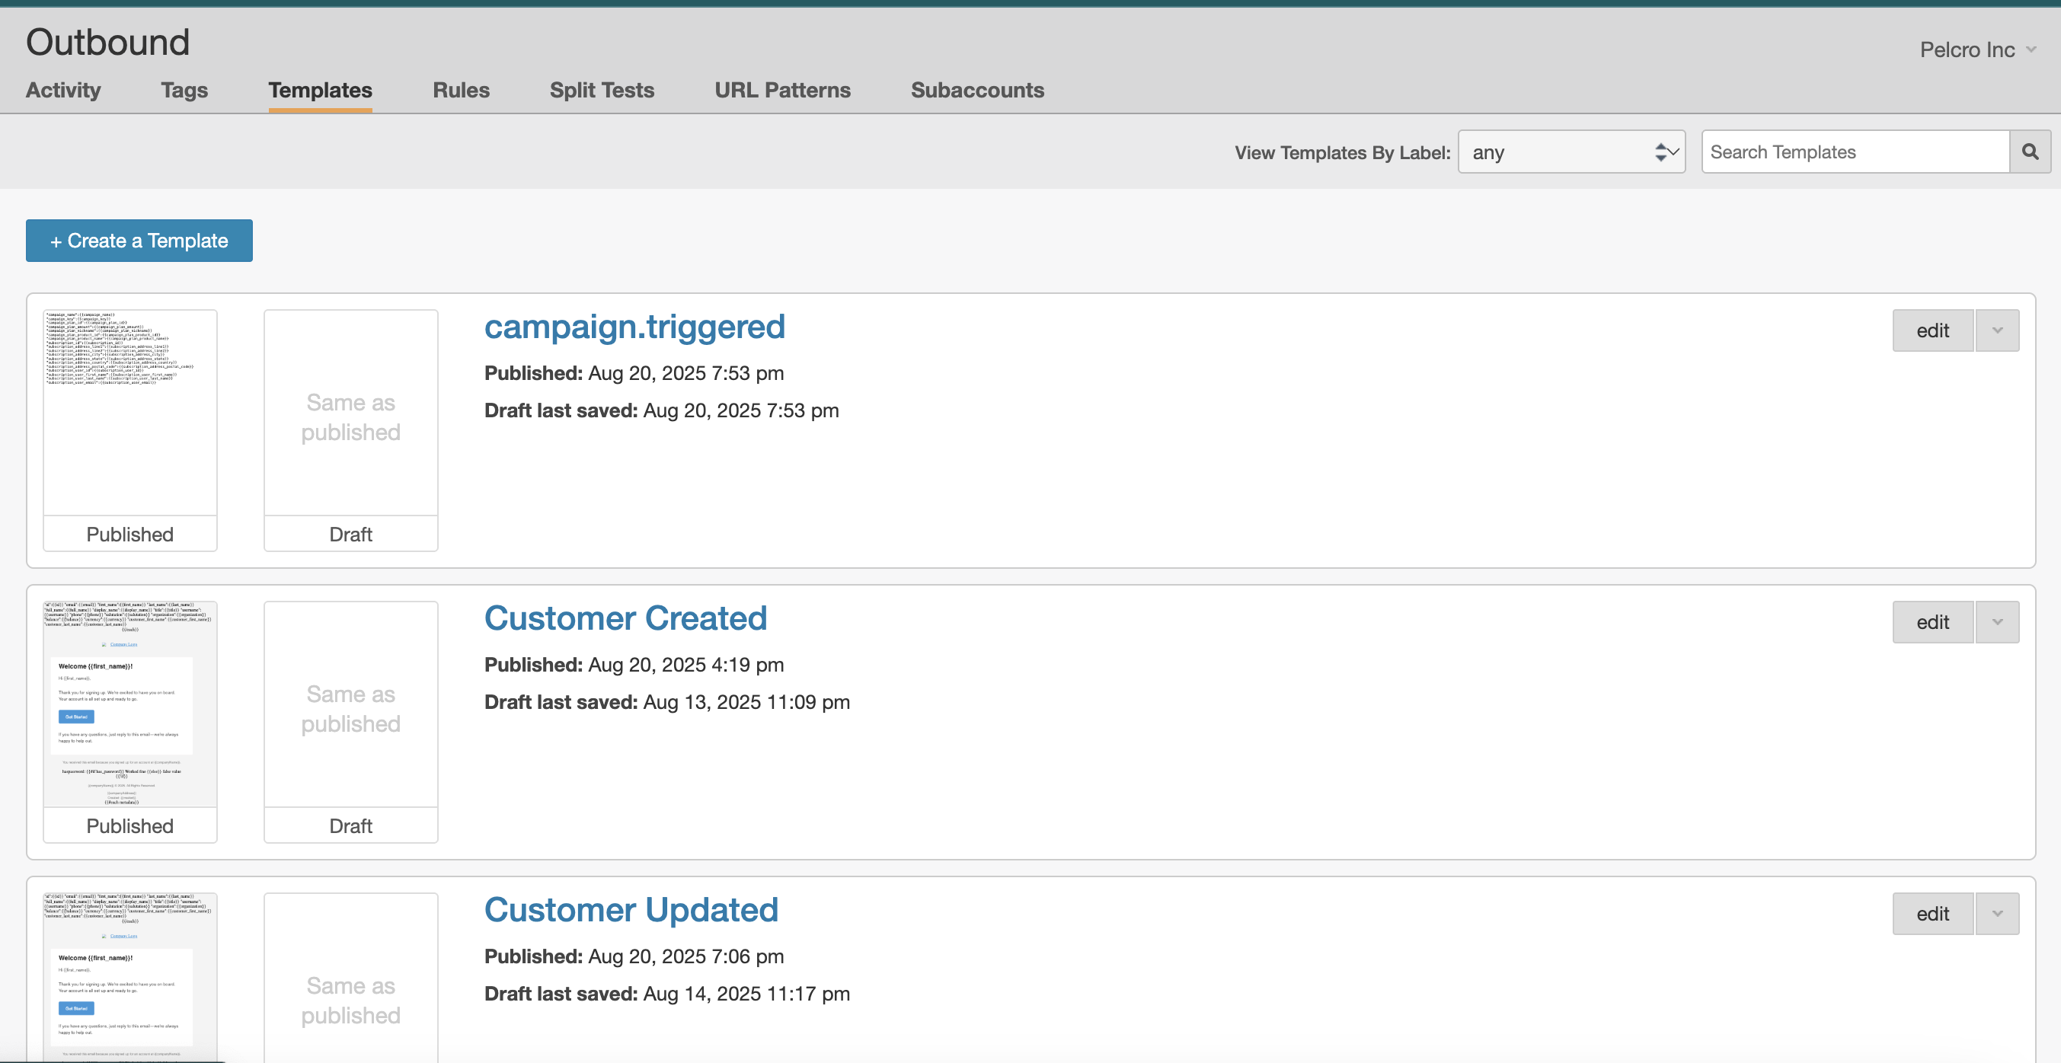Click the Create a Template button
The image size is (2061, 1063).
[x=139, y=241]
